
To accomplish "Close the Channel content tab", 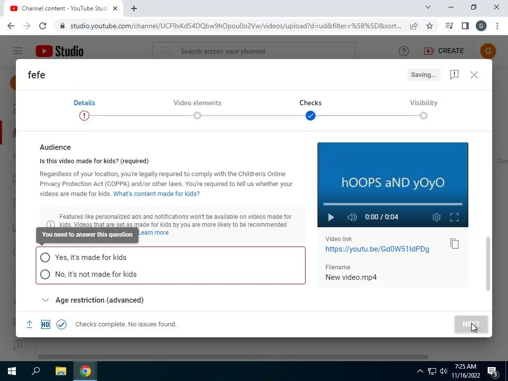I will (x=115, y=9).
